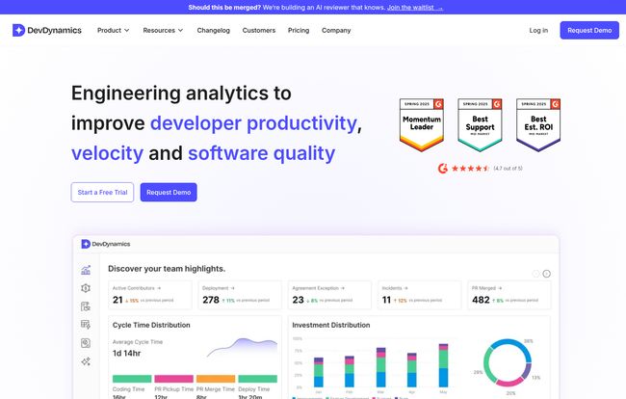Open the Best Support G2 badge
The height and width of the screenshot is (399, 626).
coord(480,124)
